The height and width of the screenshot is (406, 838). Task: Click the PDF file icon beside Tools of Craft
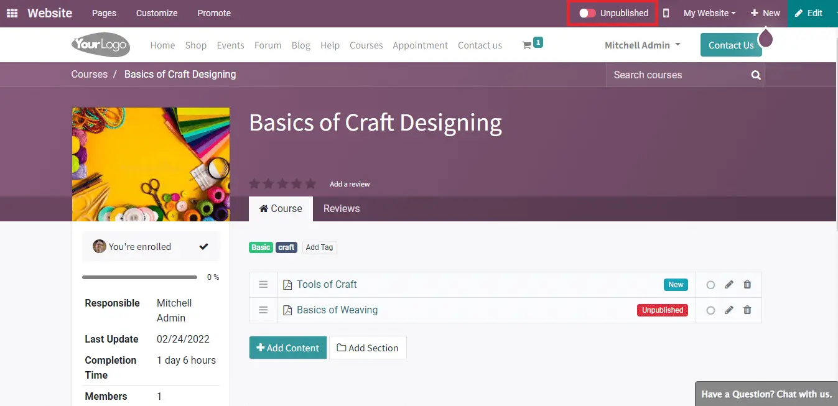point(287,285)
